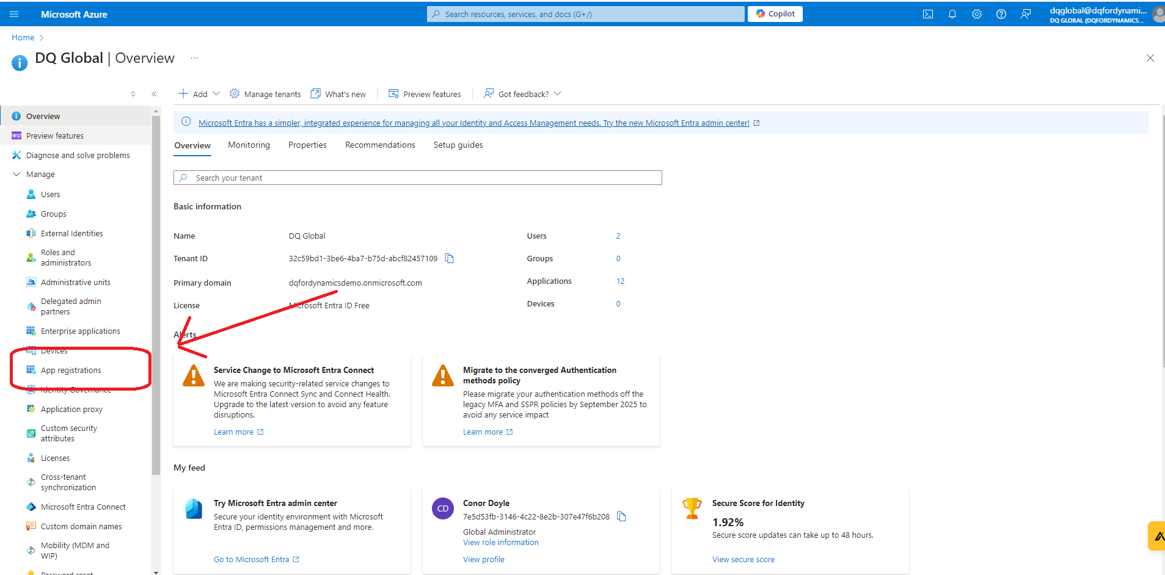Click Go to Microsoft Entra link

click(257, 559)
